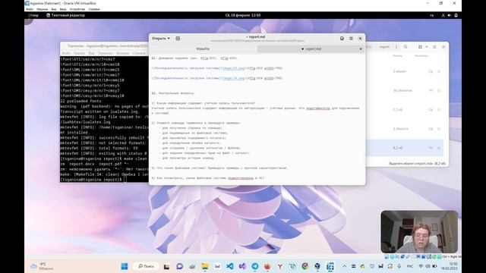Click the GNOME volume icon

click(450, 15)
